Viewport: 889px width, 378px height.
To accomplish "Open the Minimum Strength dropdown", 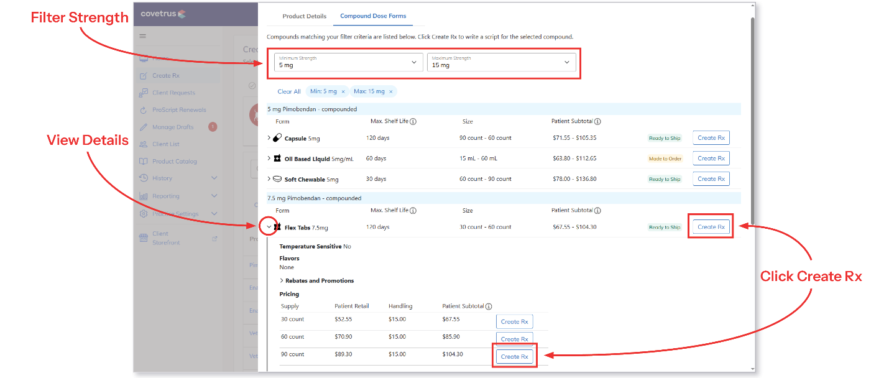I will click(348, 62).
